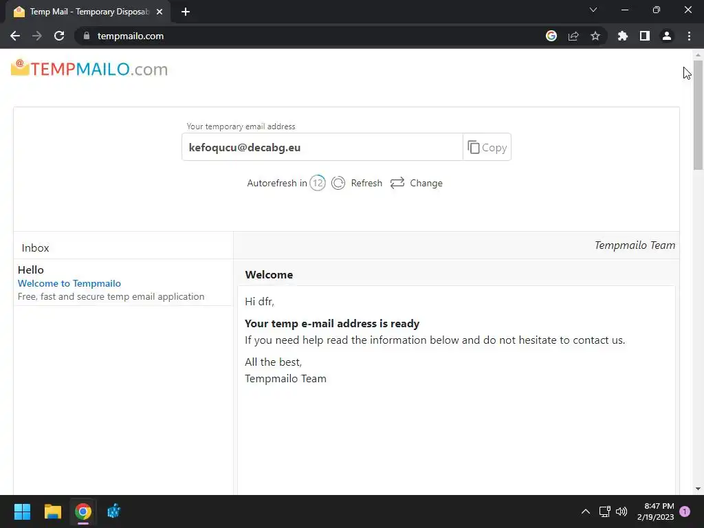Click the Tempmailo Team sender name

635,245
